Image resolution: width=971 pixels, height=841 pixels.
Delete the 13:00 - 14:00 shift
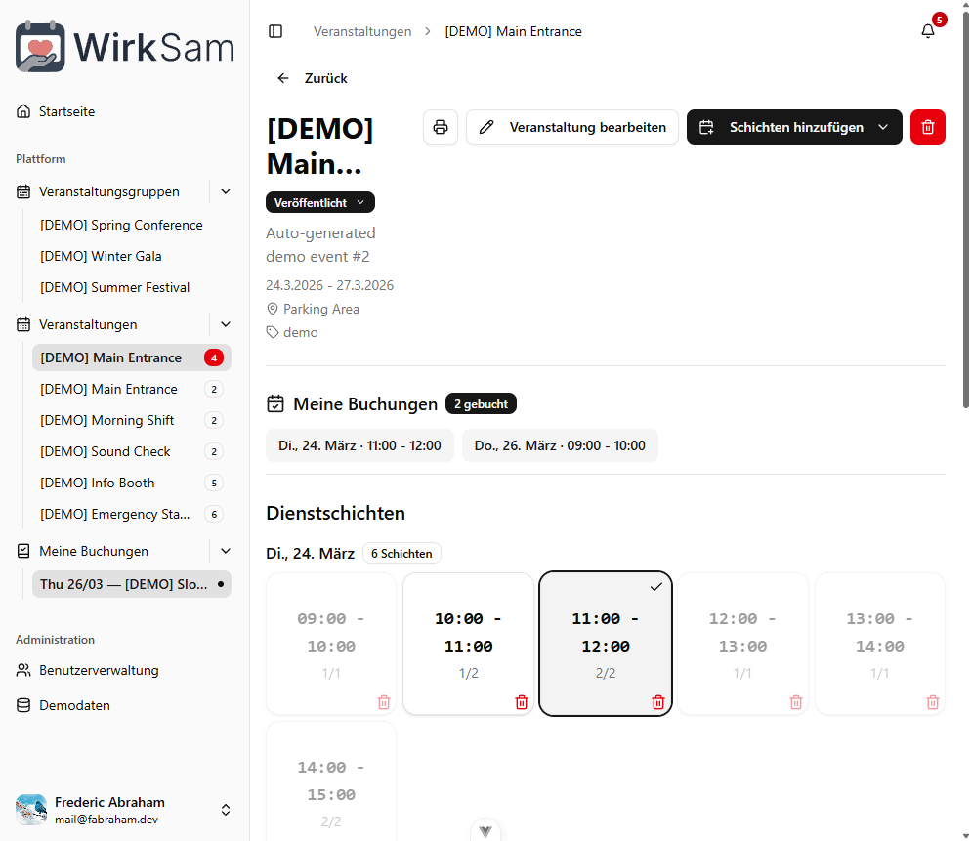coord(933,702)
